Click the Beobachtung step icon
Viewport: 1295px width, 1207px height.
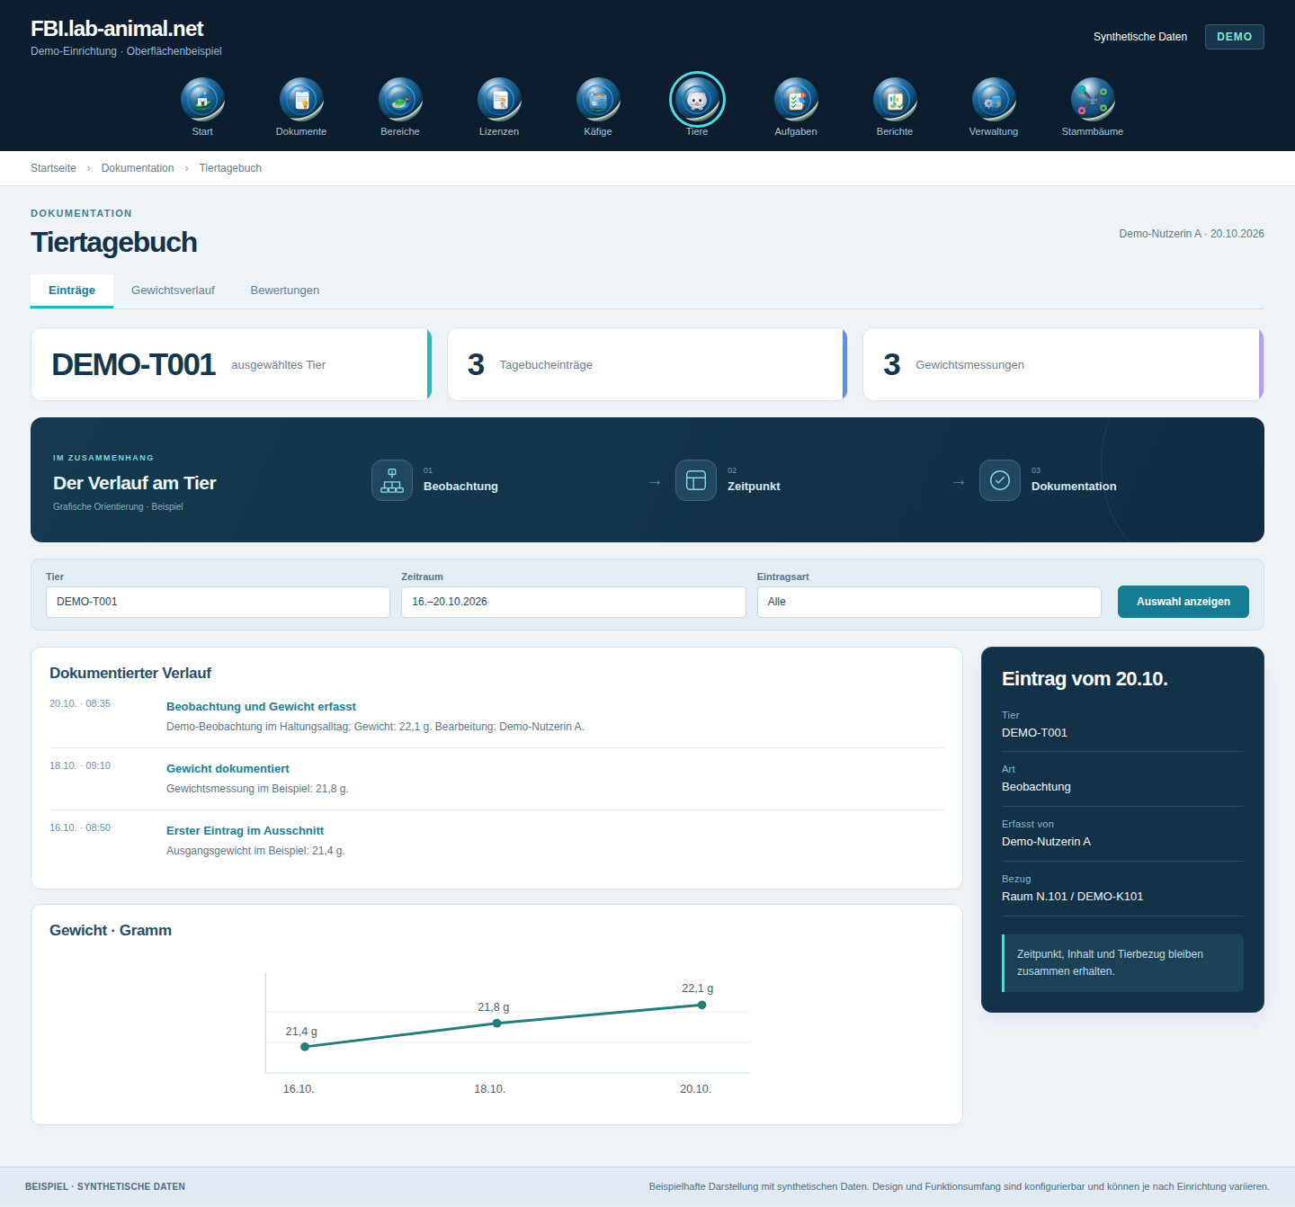pyautogui.click(x=392, y=480)
